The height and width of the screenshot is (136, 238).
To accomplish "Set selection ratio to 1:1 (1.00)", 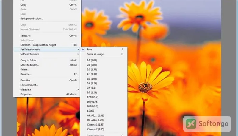I will pos(104,60).
